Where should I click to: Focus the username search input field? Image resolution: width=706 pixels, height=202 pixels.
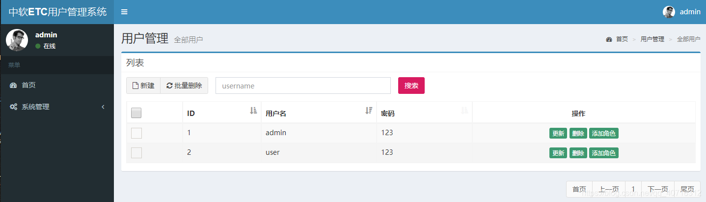pos(303,86)
